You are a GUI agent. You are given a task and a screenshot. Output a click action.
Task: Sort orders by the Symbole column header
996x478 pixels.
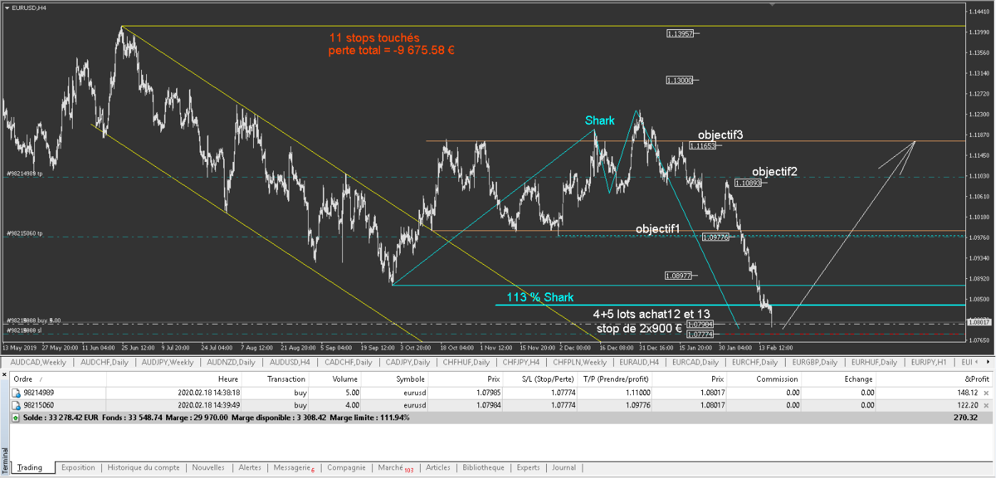point(396,380)
